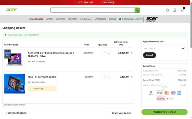Click the £369.99 subtotal for AI Software Bundle

124,77
